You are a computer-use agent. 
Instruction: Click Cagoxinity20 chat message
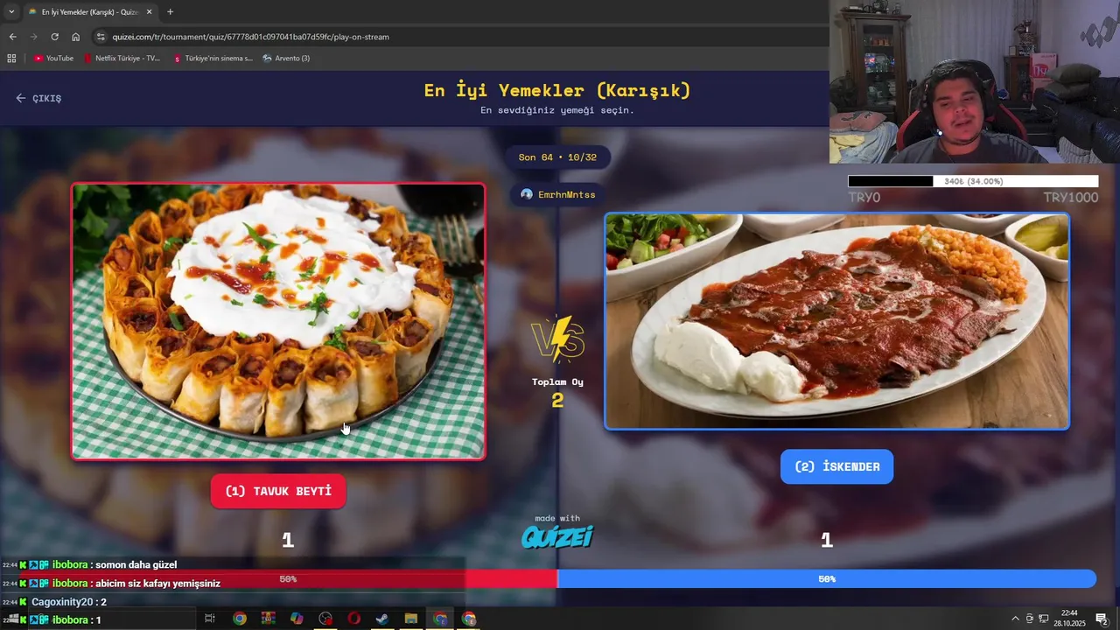(68, 602)
